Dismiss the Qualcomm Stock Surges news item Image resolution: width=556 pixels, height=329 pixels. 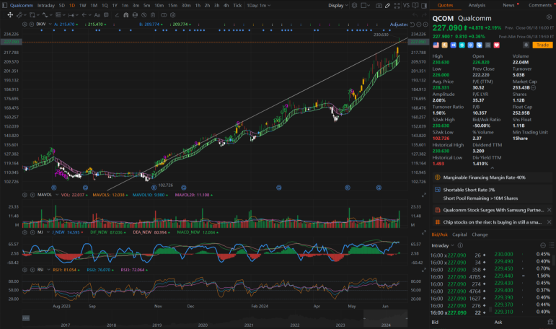(x=549, y=210)
